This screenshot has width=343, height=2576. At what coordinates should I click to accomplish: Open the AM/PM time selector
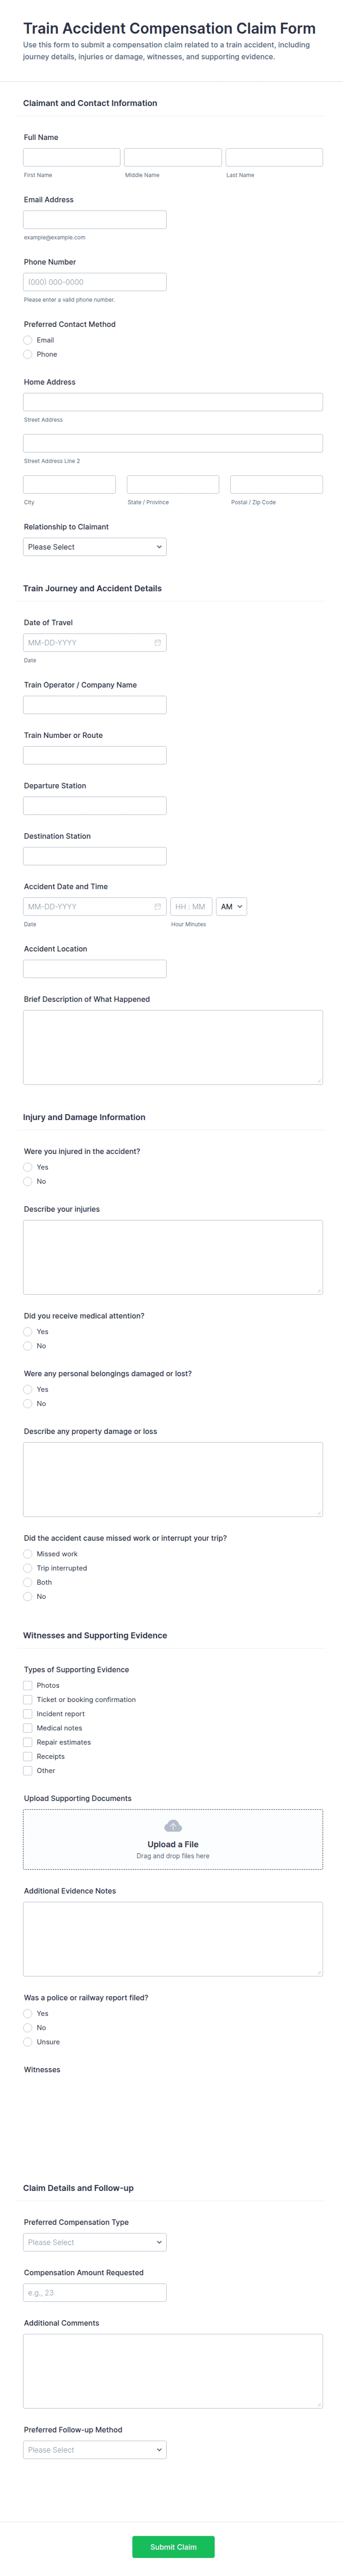(231, 907)
